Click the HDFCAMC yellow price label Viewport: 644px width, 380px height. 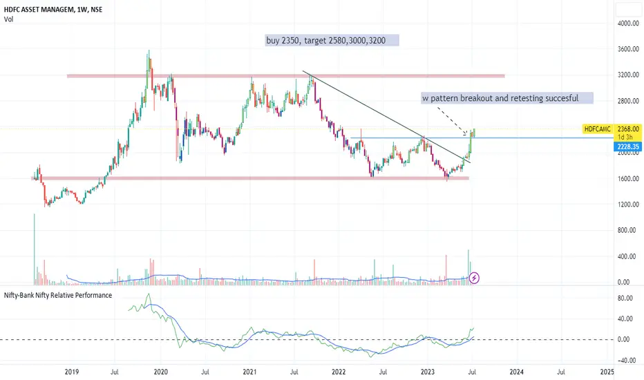tap(598, 129)
